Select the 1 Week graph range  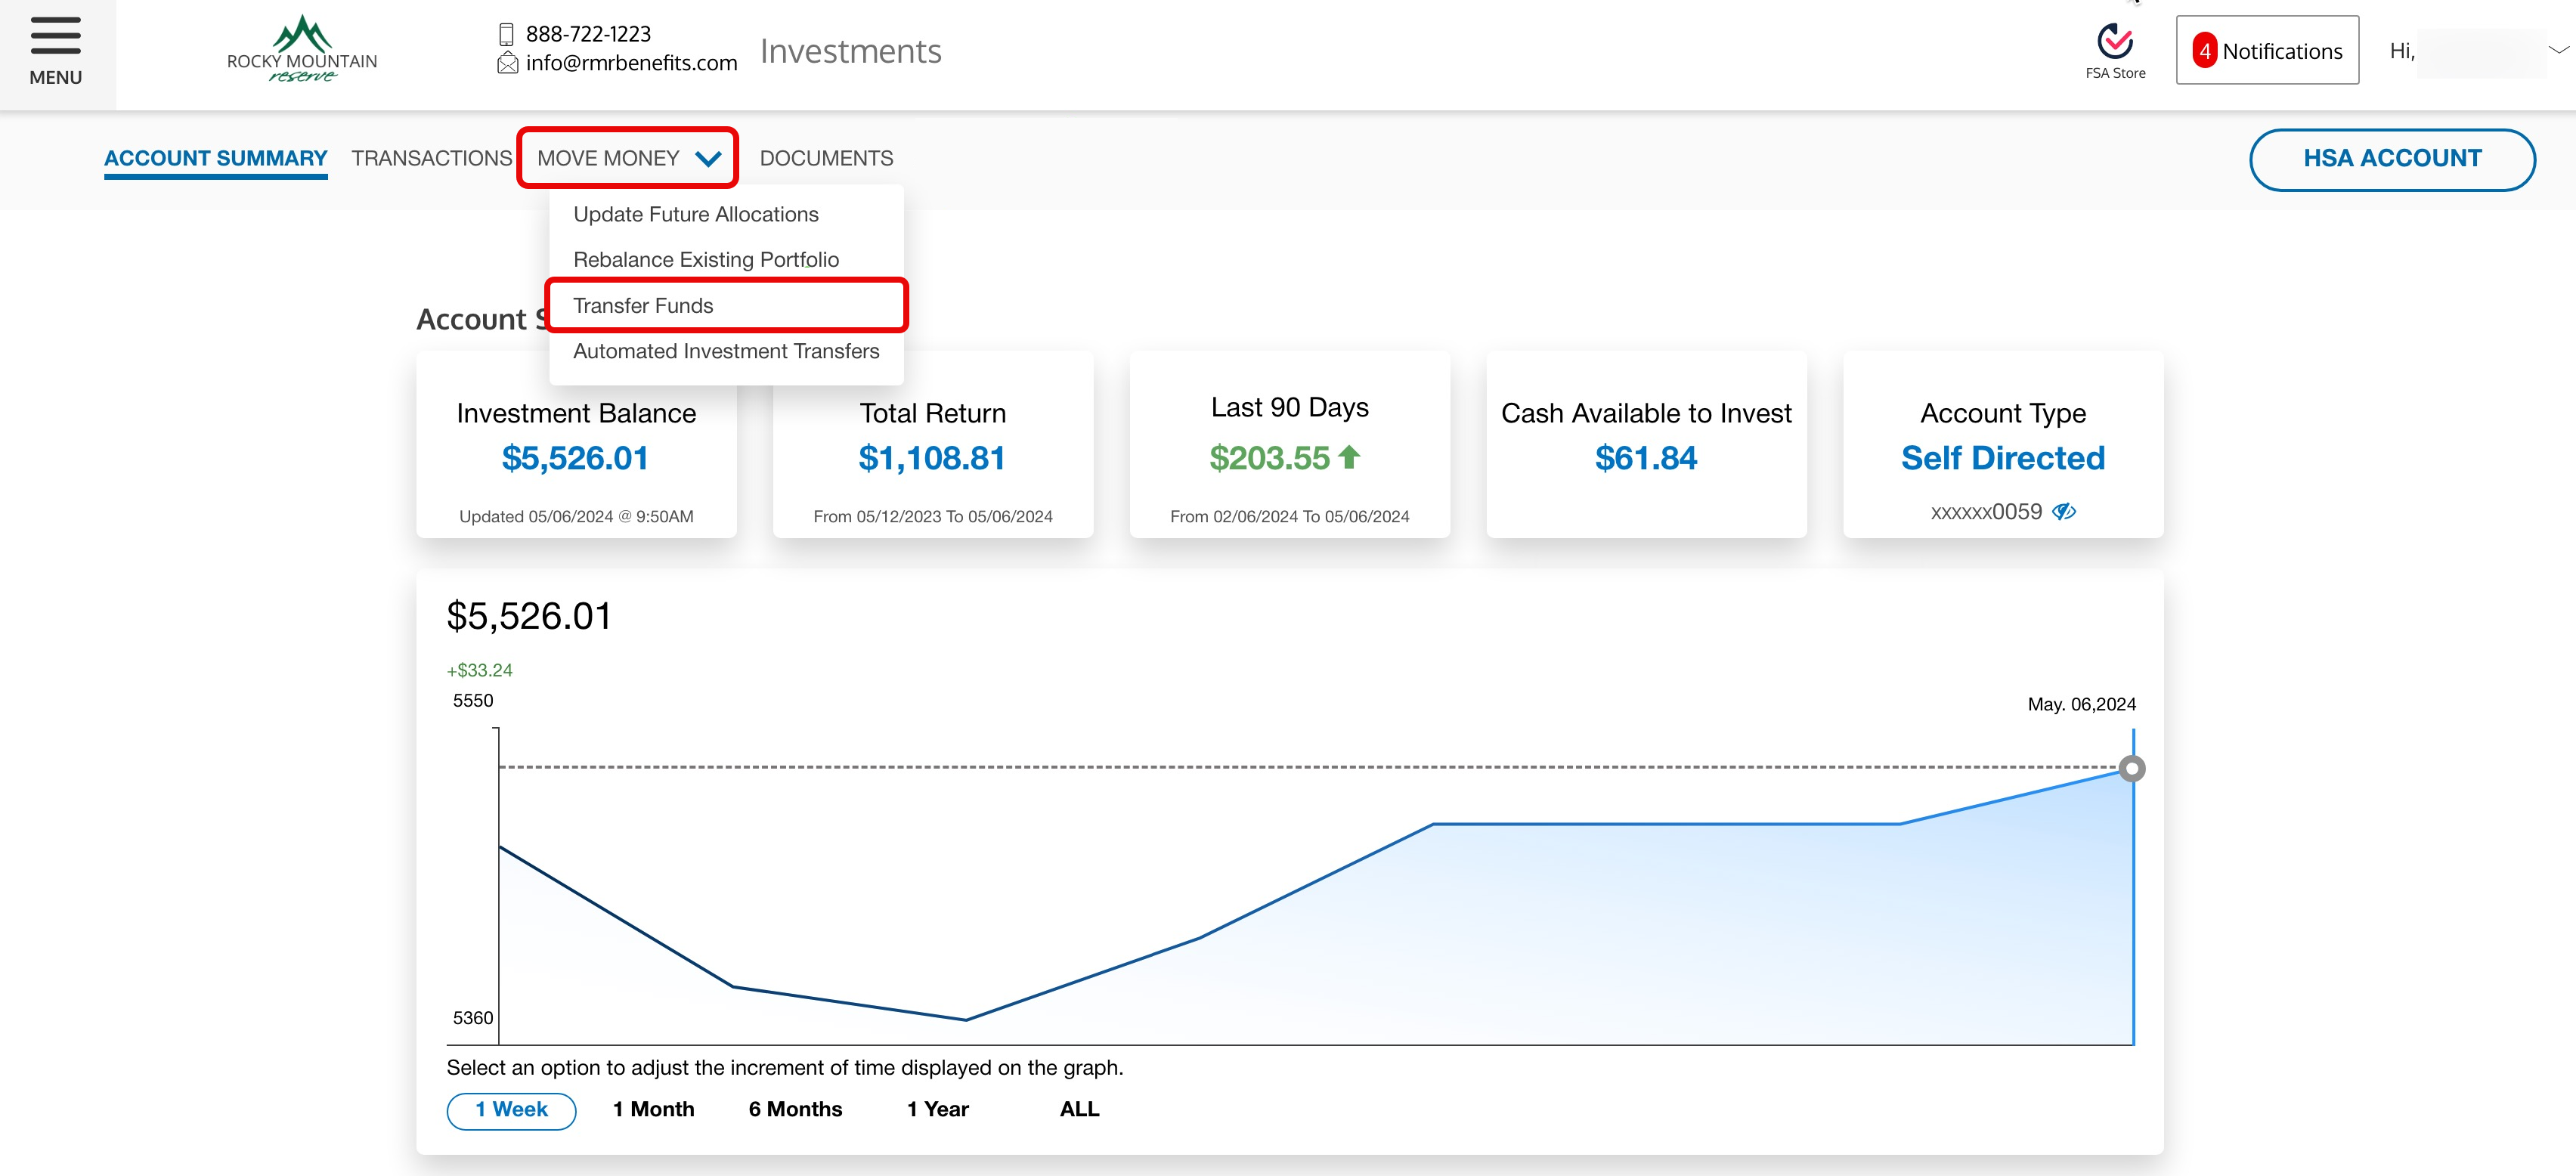pos(511,1110)
